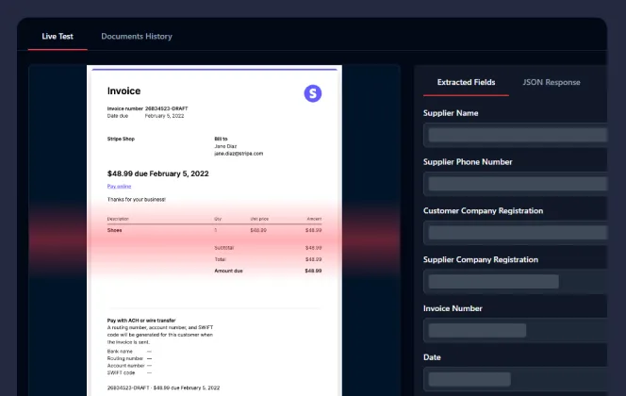Click the Supplier Name label
Image resolution: width=626 pixels, height=396 pixels.
[451, 113]
